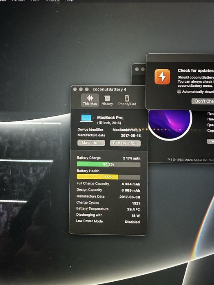Close the coconutBattery 4 window
Viewport: 214px width, 285px height.
click(x=75, y=89)
